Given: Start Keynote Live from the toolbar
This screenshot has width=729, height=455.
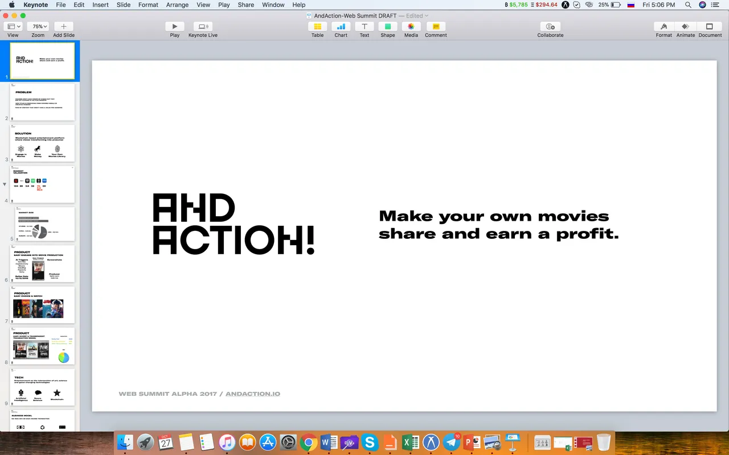Looking at the screenshot, I should click(x=203, y=26).
